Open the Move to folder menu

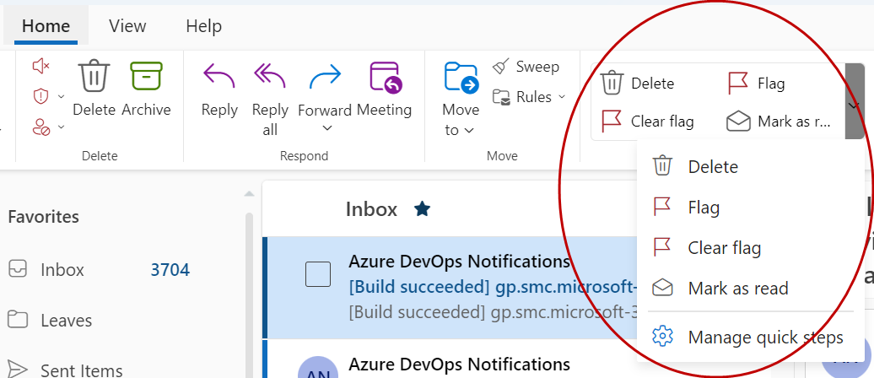(x=461, y=100)
